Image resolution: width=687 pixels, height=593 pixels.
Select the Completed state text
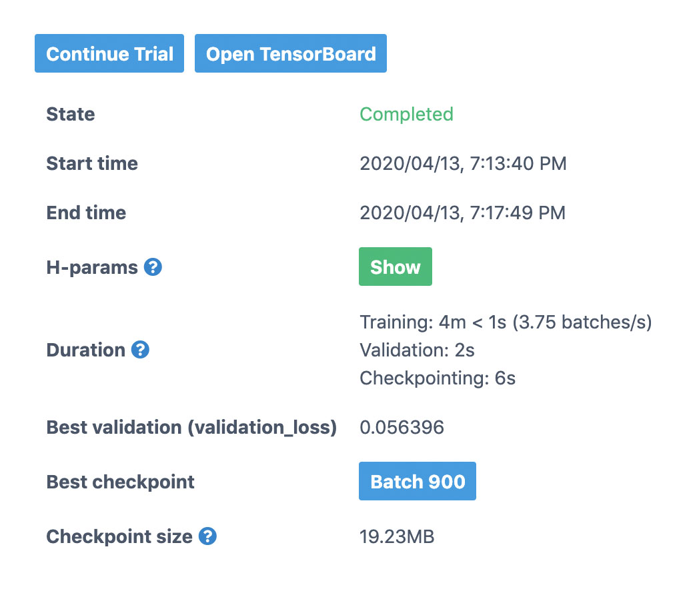[406, 114]
